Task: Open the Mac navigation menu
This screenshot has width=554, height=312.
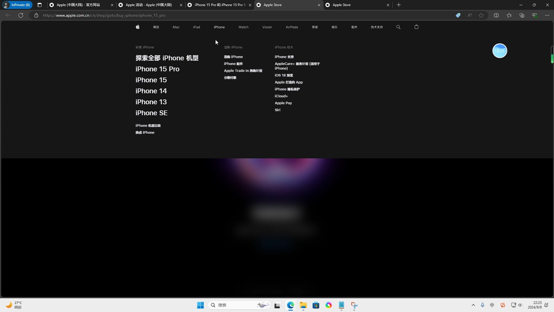Action: [176, 27]
